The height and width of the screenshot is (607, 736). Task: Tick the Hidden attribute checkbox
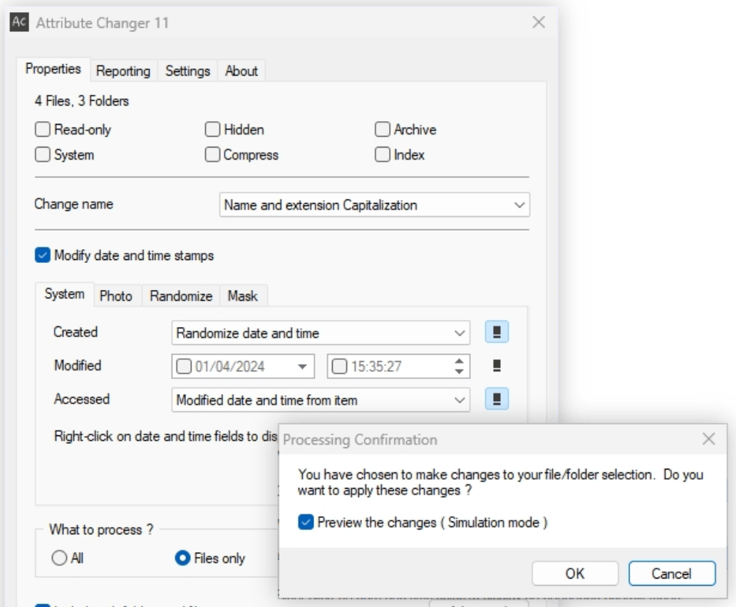point(212,129)
